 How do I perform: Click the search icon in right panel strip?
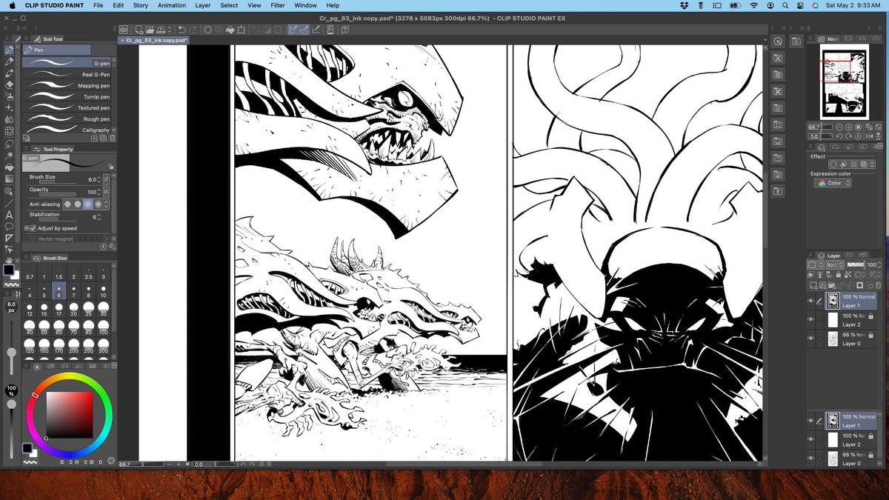(779, 41)
